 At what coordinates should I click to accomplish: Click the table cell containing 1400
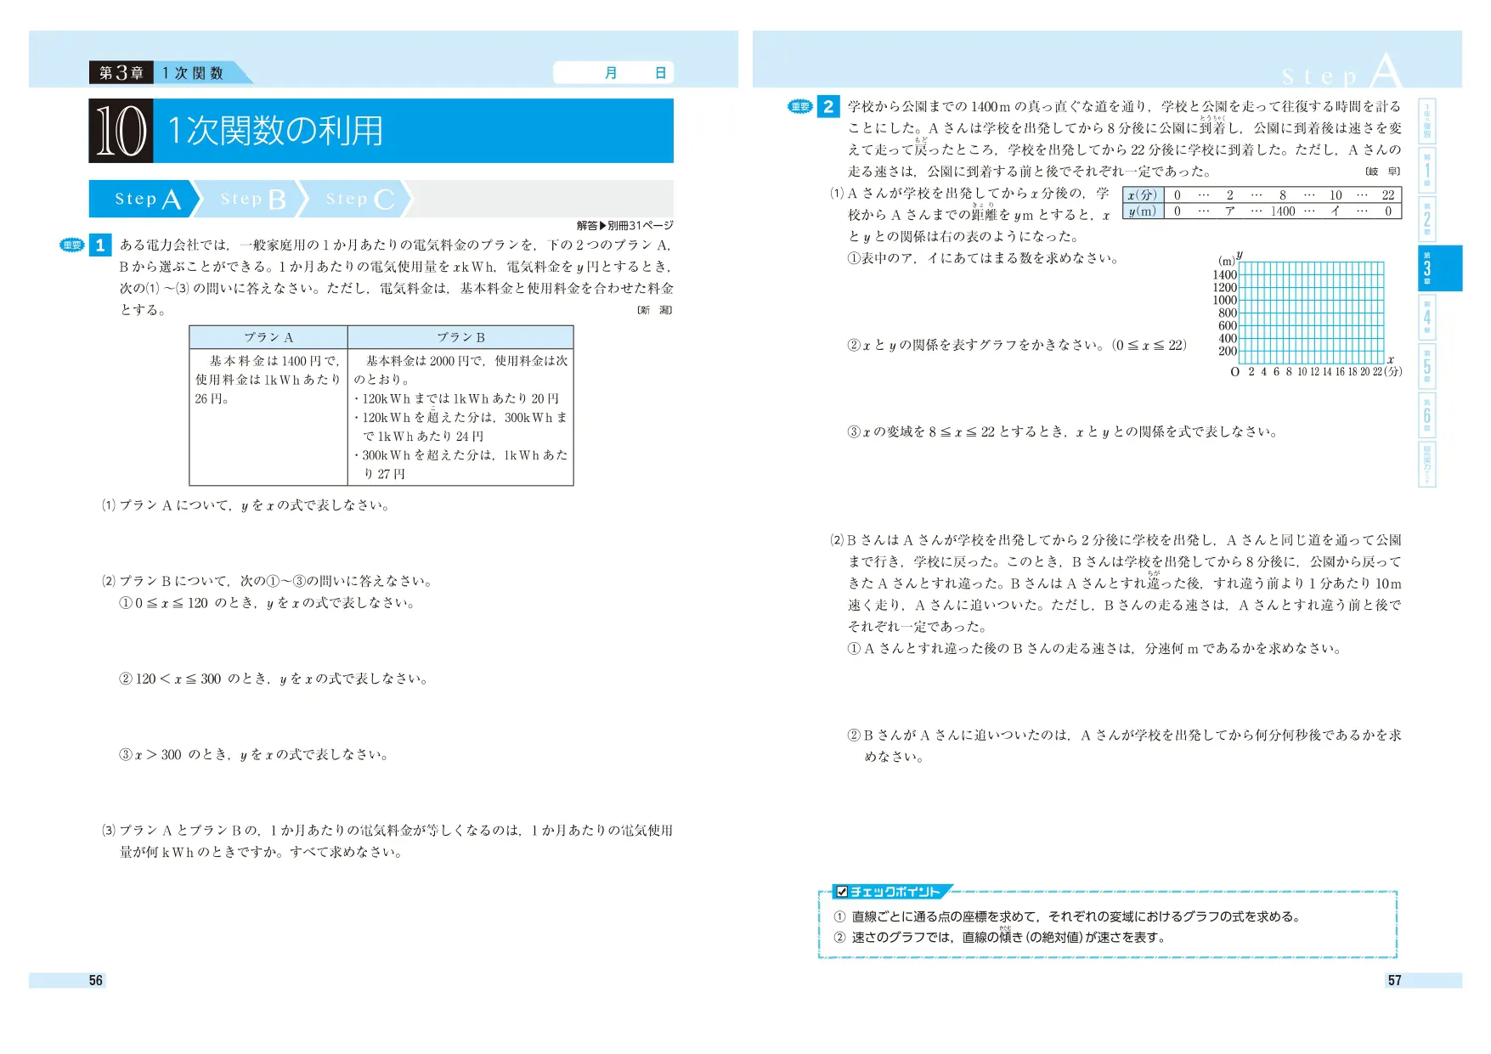click(1283, 211)
